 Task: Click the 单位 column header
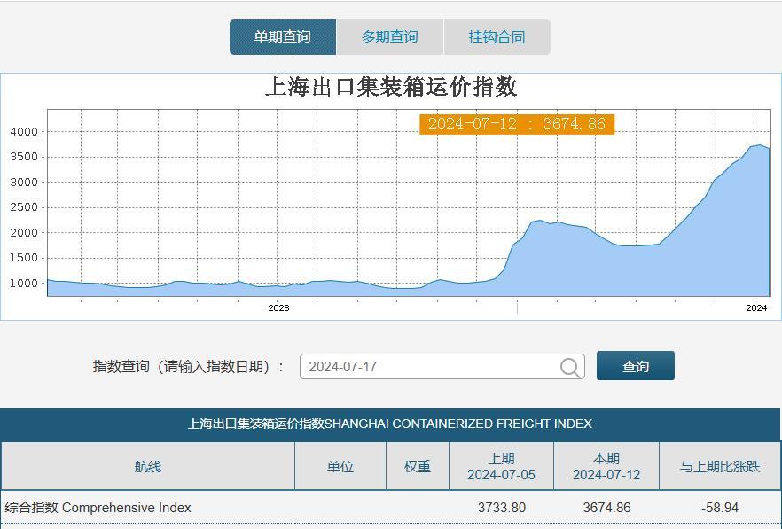tap(341, 464)
